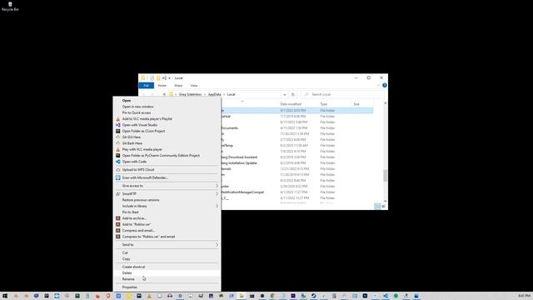Click the Up arrow in Explorer navigation
The width and height of the screenshot is (533, 300).
(164, 94)
